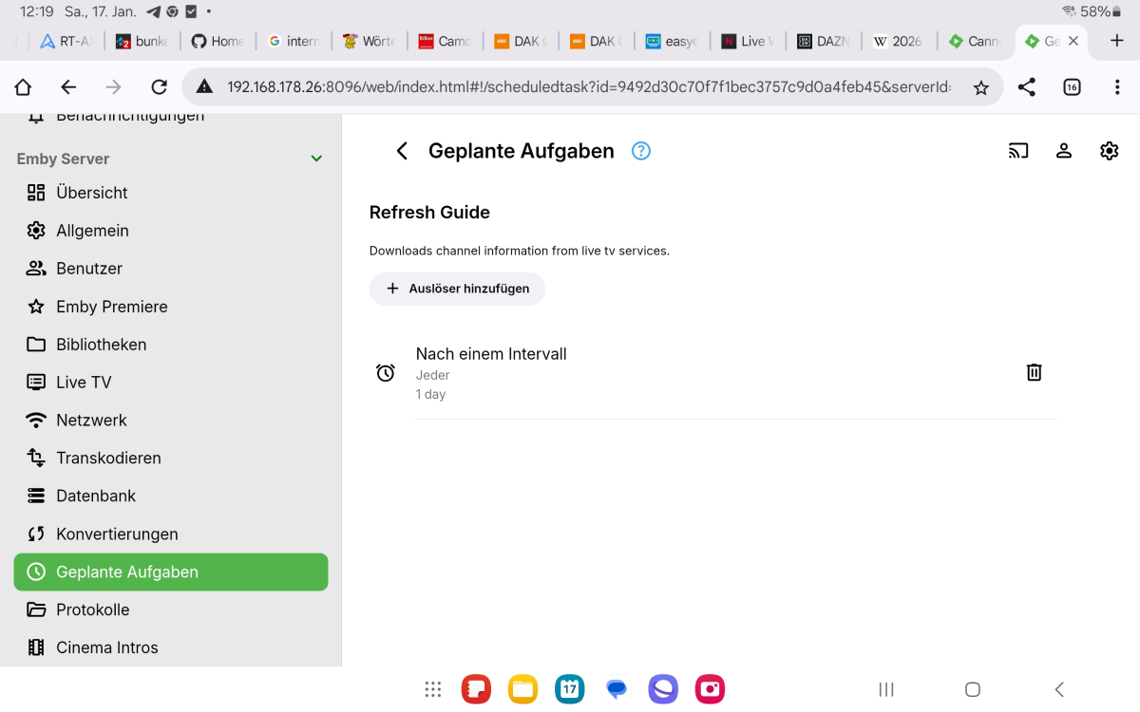
Task: Switch to the DAZN browser tab
Action: [x=823, y=41]
